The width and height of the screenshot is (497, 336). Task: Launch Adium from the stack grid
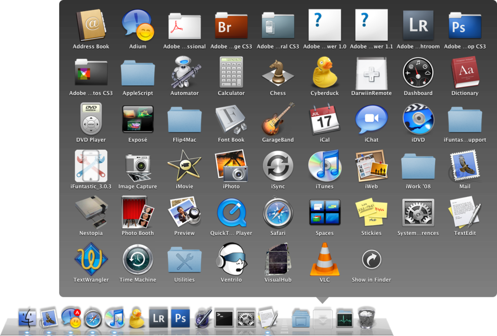tap(138, 25)
